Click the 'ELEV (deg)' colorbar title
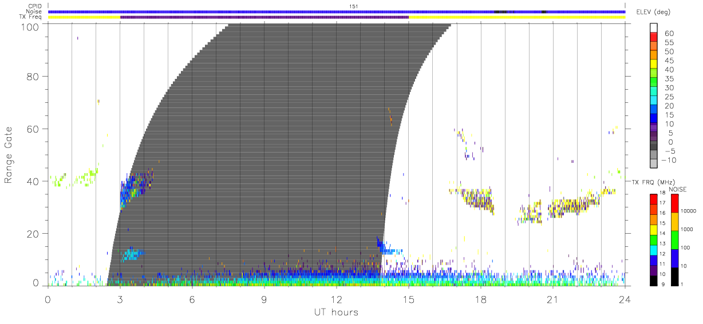Image resolution: width=703 pixels, height=324 pixels. point(654,12)
